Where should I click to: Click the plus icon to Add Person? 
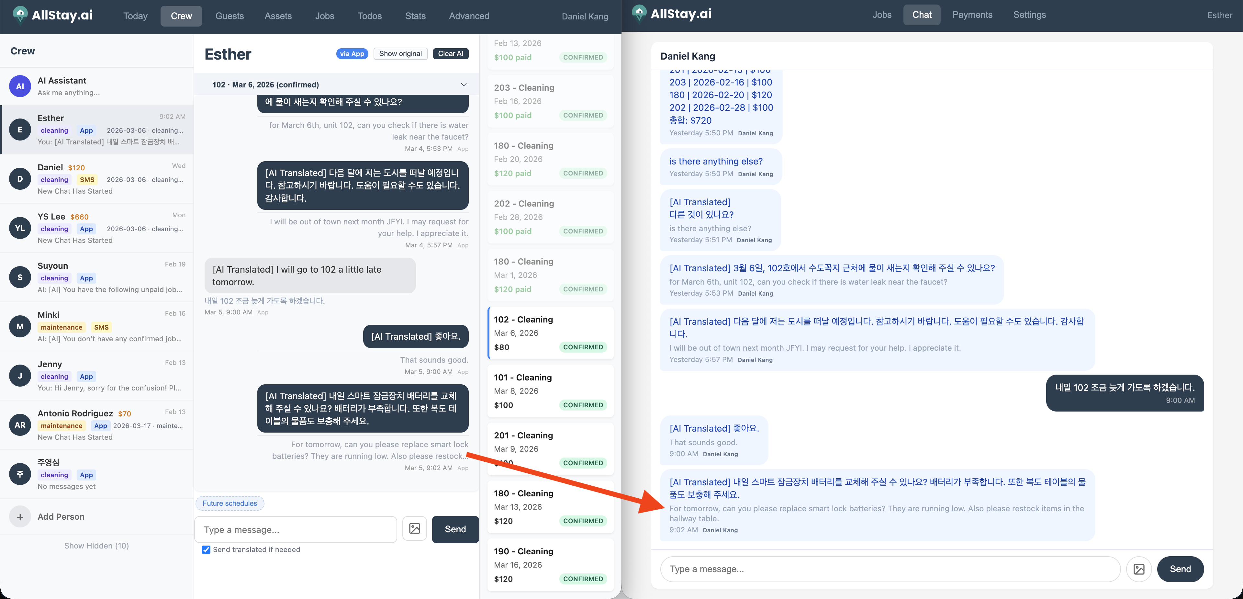coord(20,517)
